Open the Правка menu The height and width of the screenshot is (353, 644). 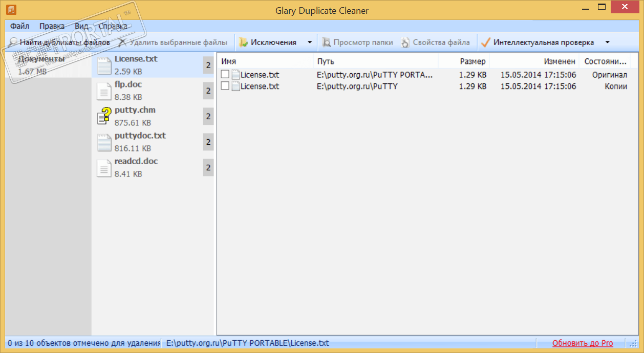tap(52, 26)
